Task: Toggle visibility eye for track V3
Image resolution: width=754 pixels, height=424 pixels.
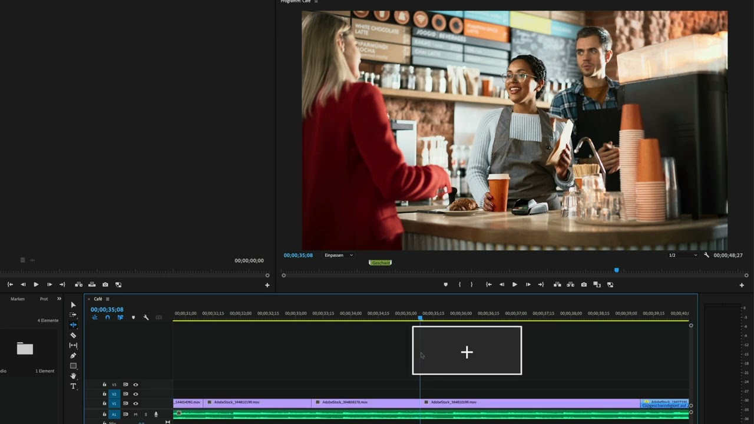Action: [135, 385]
